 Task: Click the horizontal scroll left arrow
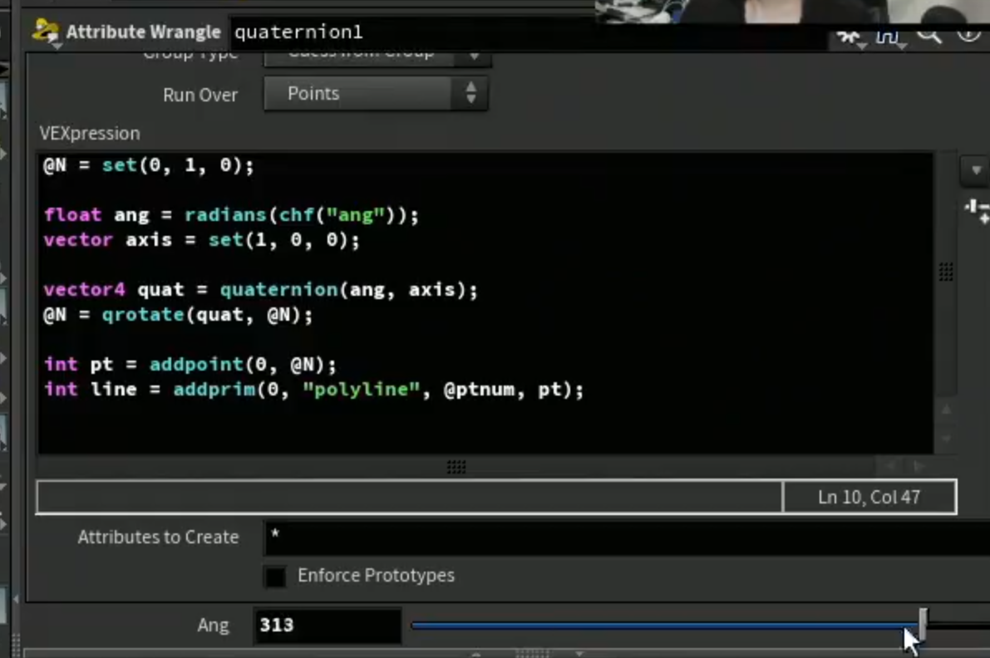click(891, 466)
